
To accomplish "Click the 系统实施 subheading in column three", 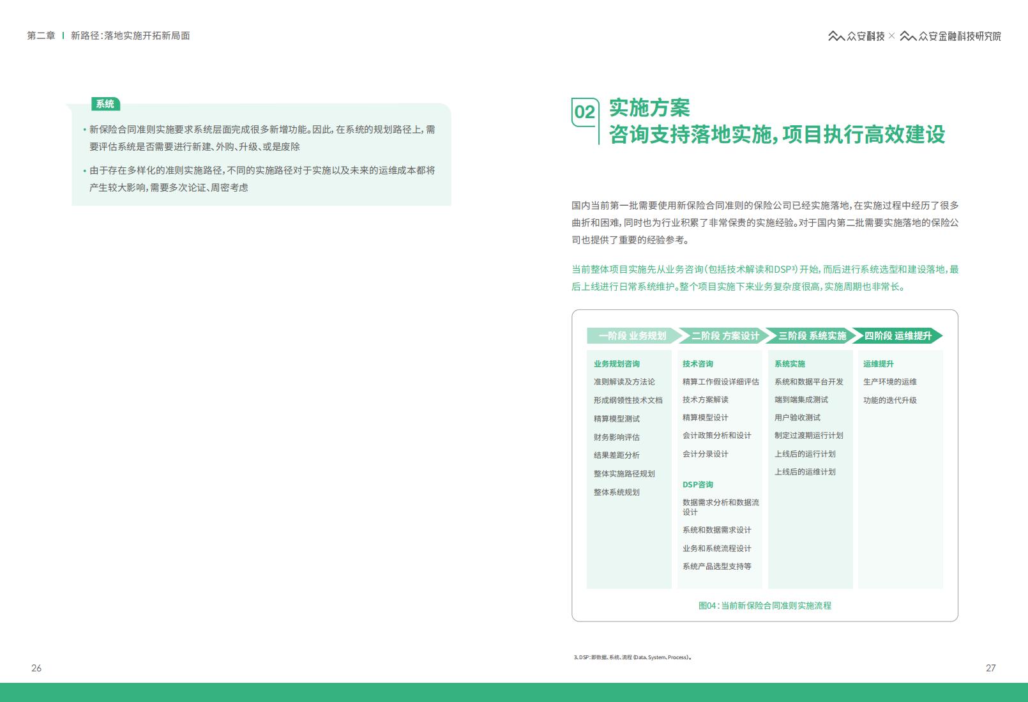I will [x=790, y=364].
